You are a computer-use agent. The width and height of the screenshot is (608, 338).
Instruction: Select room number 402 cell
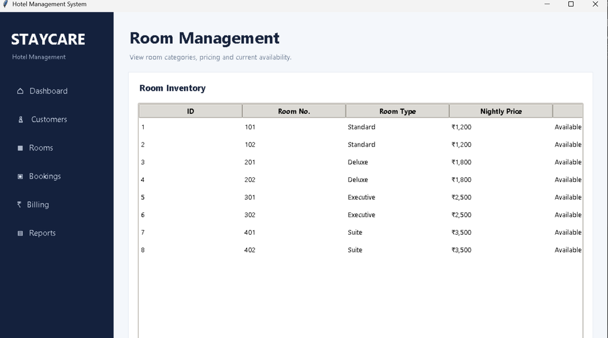pyautogui.click(x=250, y=250)
